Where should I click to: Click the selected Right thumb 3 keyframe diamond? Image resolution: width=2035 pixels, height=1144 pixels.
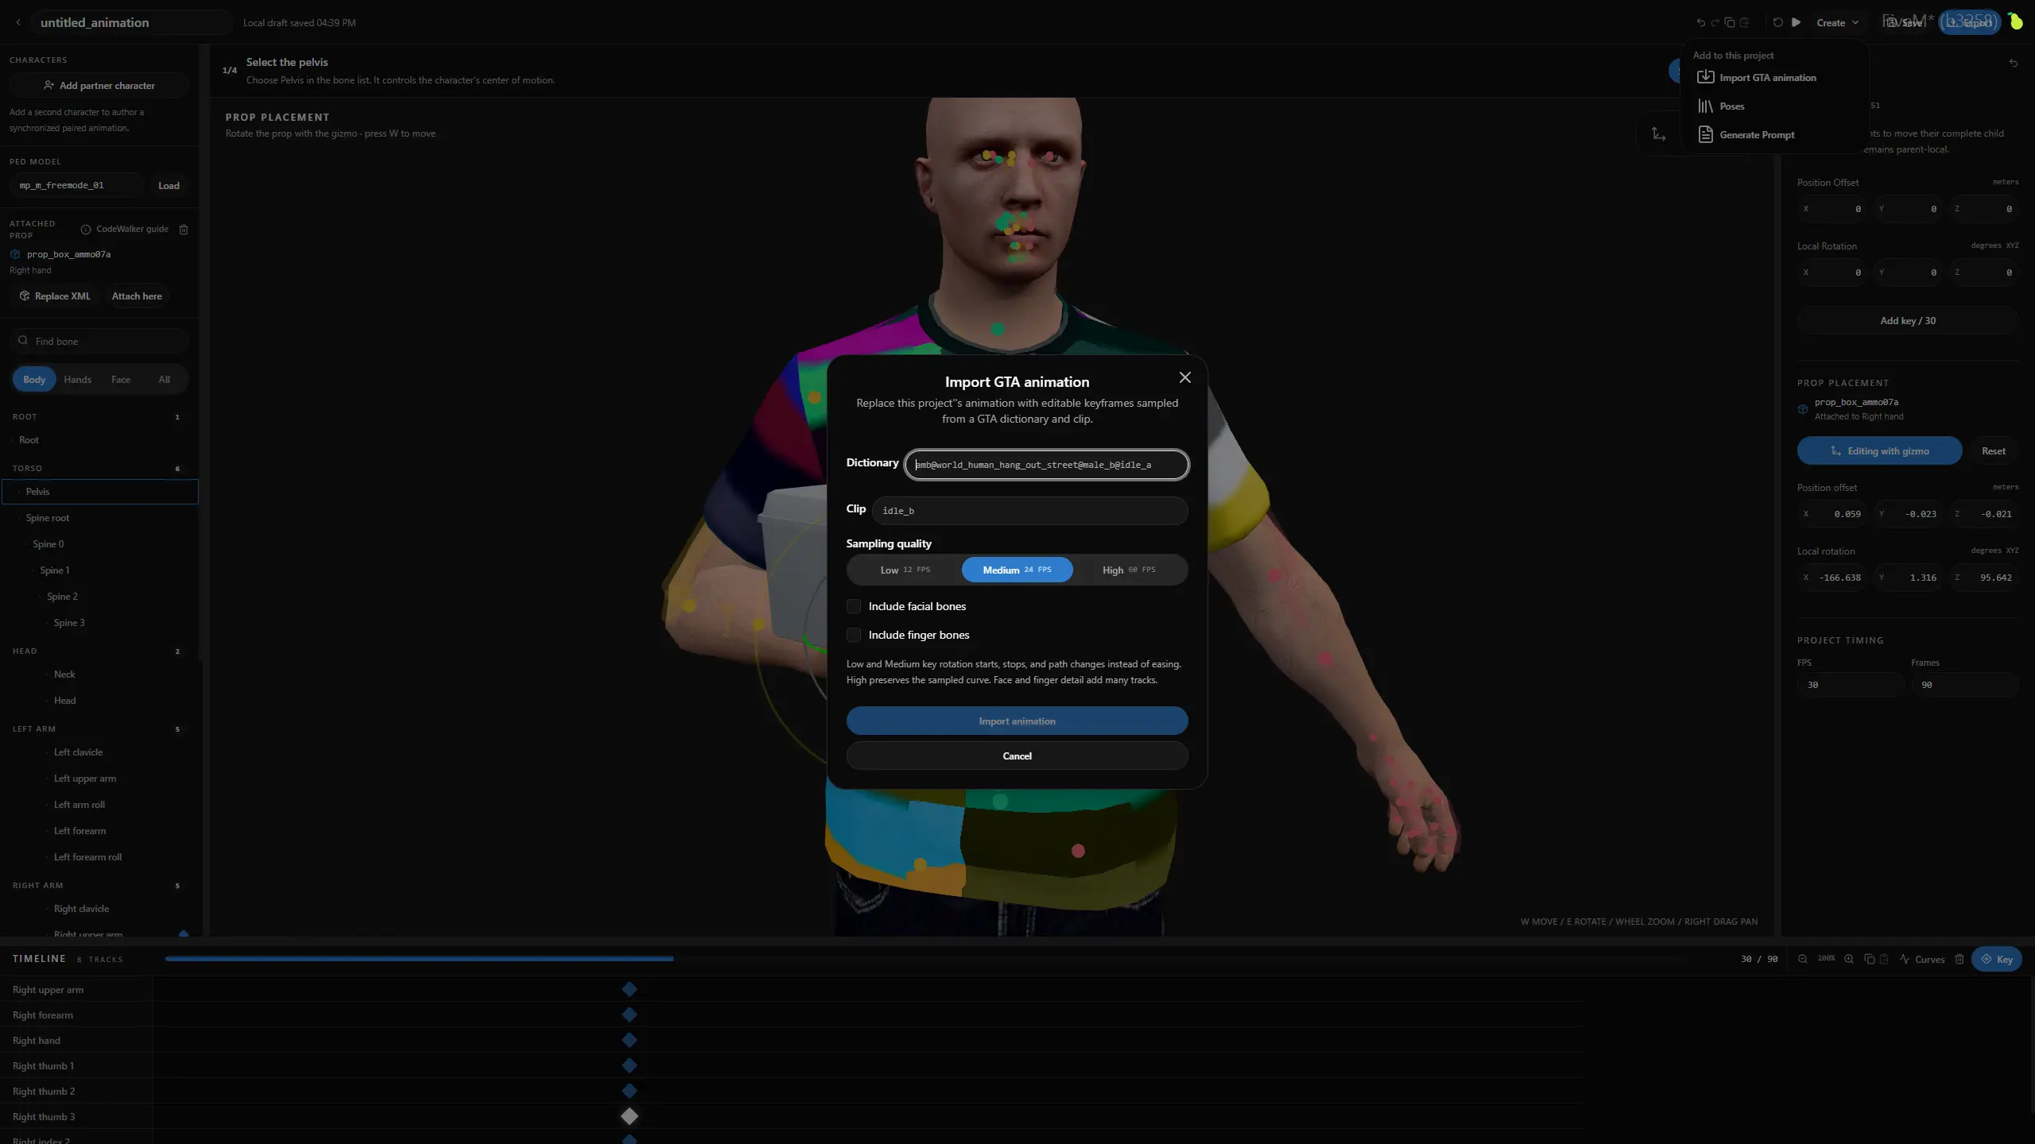point(630,1116)
